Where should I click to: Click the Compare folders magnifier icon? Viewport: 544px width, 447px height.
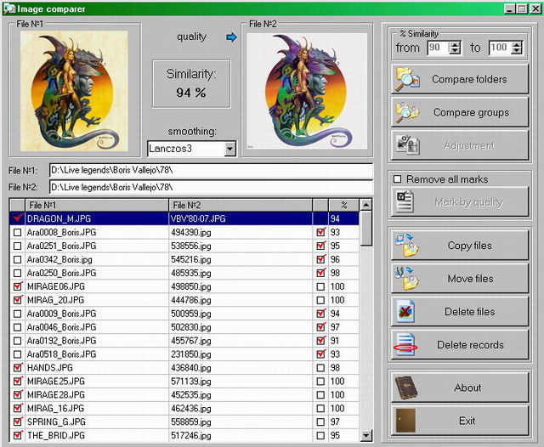pos(407,79)
